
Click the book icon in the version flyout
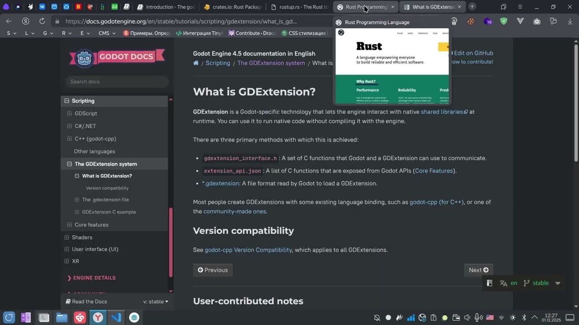coord(489,283)
